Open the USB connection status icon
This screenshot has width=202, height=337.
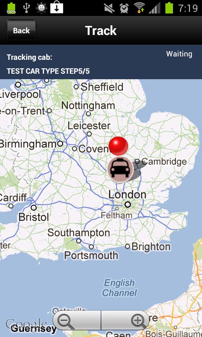click(27, 8)
